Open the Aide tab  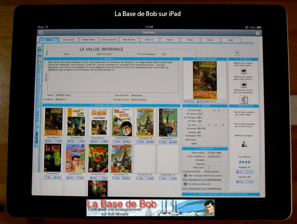231,40
